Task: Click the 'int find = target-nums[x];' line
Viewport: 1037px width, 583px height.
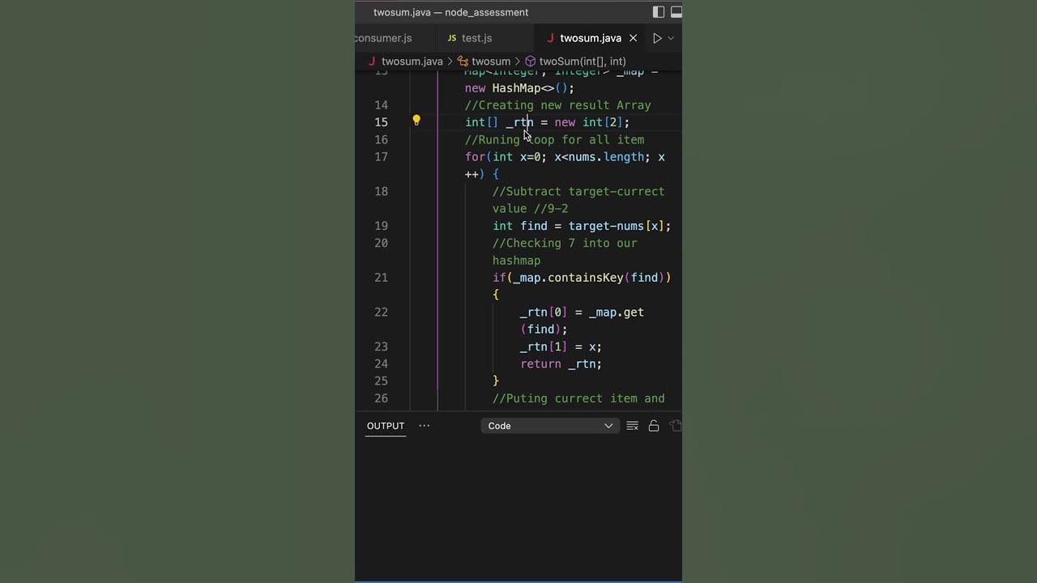Action: click(582, 226)
